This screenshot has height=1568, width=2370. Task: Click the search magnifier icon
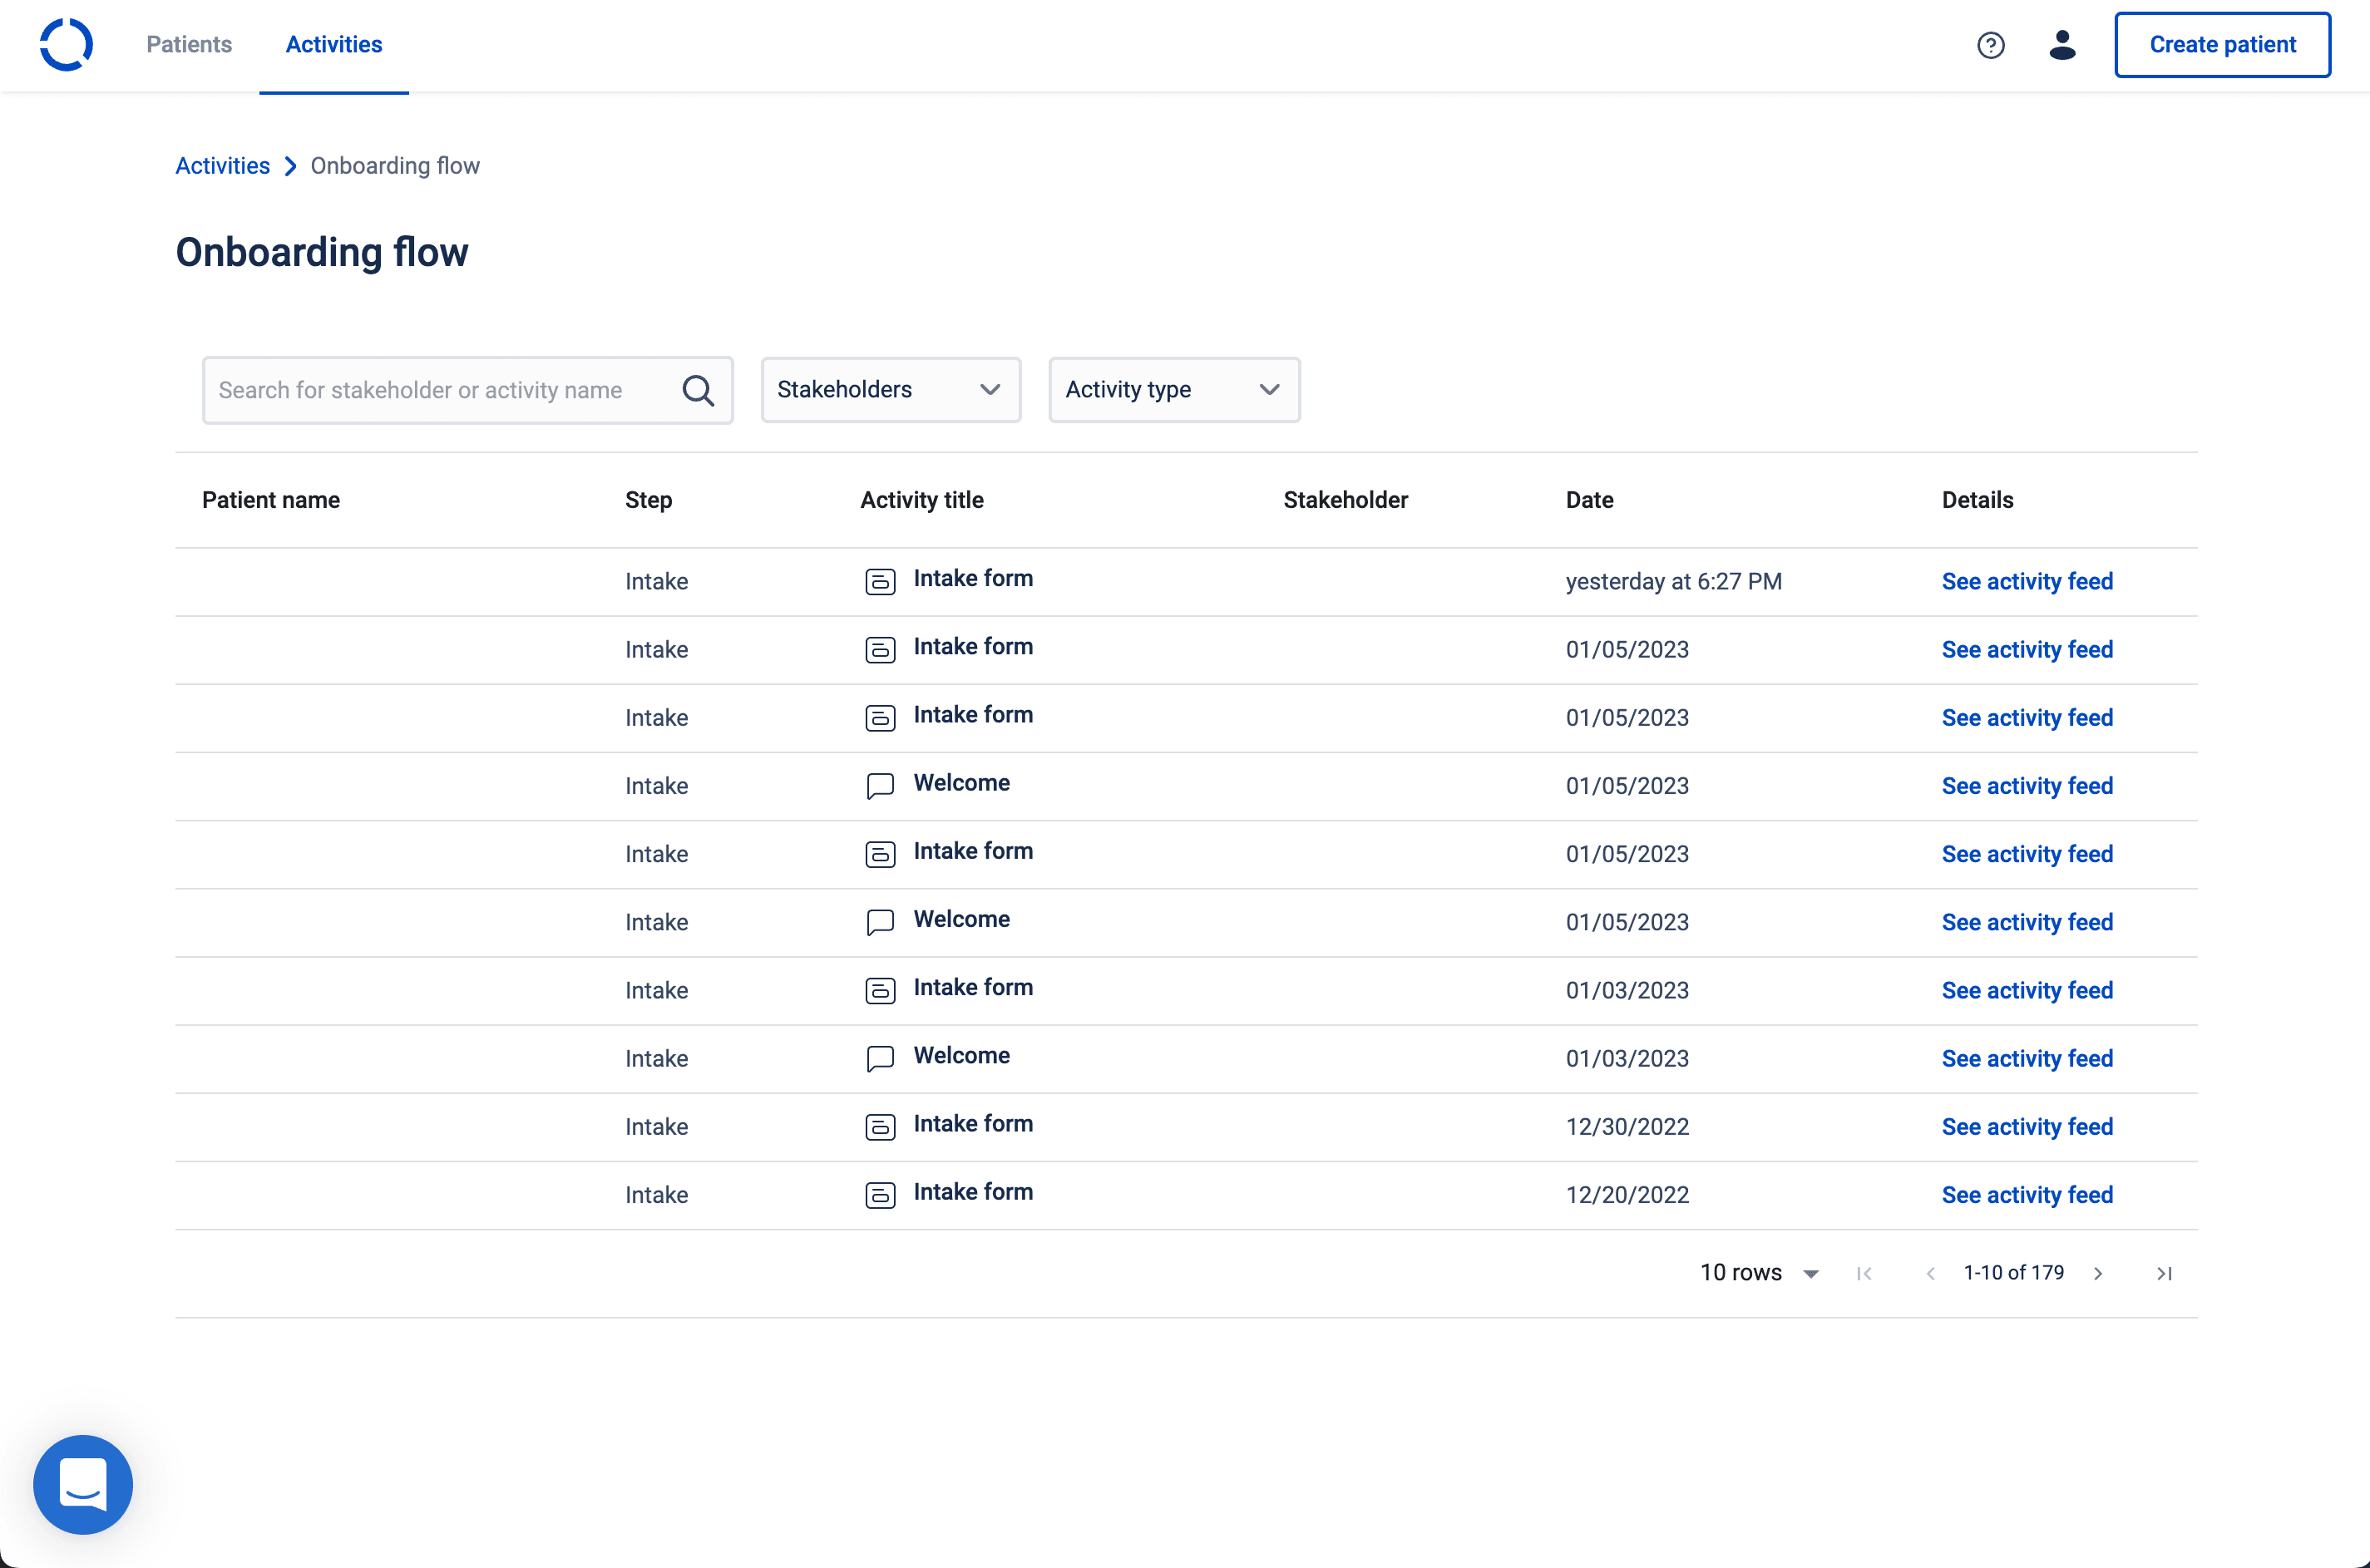pyautogui.click(x=698, y=390)
